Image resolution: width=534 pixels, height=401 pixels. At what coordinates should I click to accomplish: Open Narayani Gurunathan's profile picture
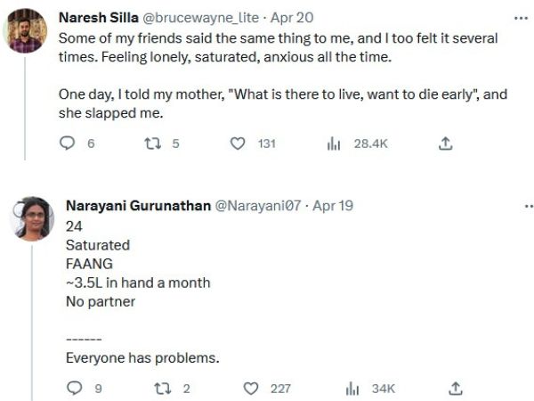[33, 219]
